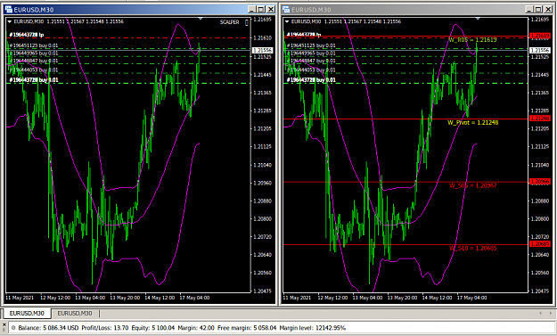Click Profit/Loss: 13.70 in status bar
This screenshot has width=557, height=336.
pos(105,328)
